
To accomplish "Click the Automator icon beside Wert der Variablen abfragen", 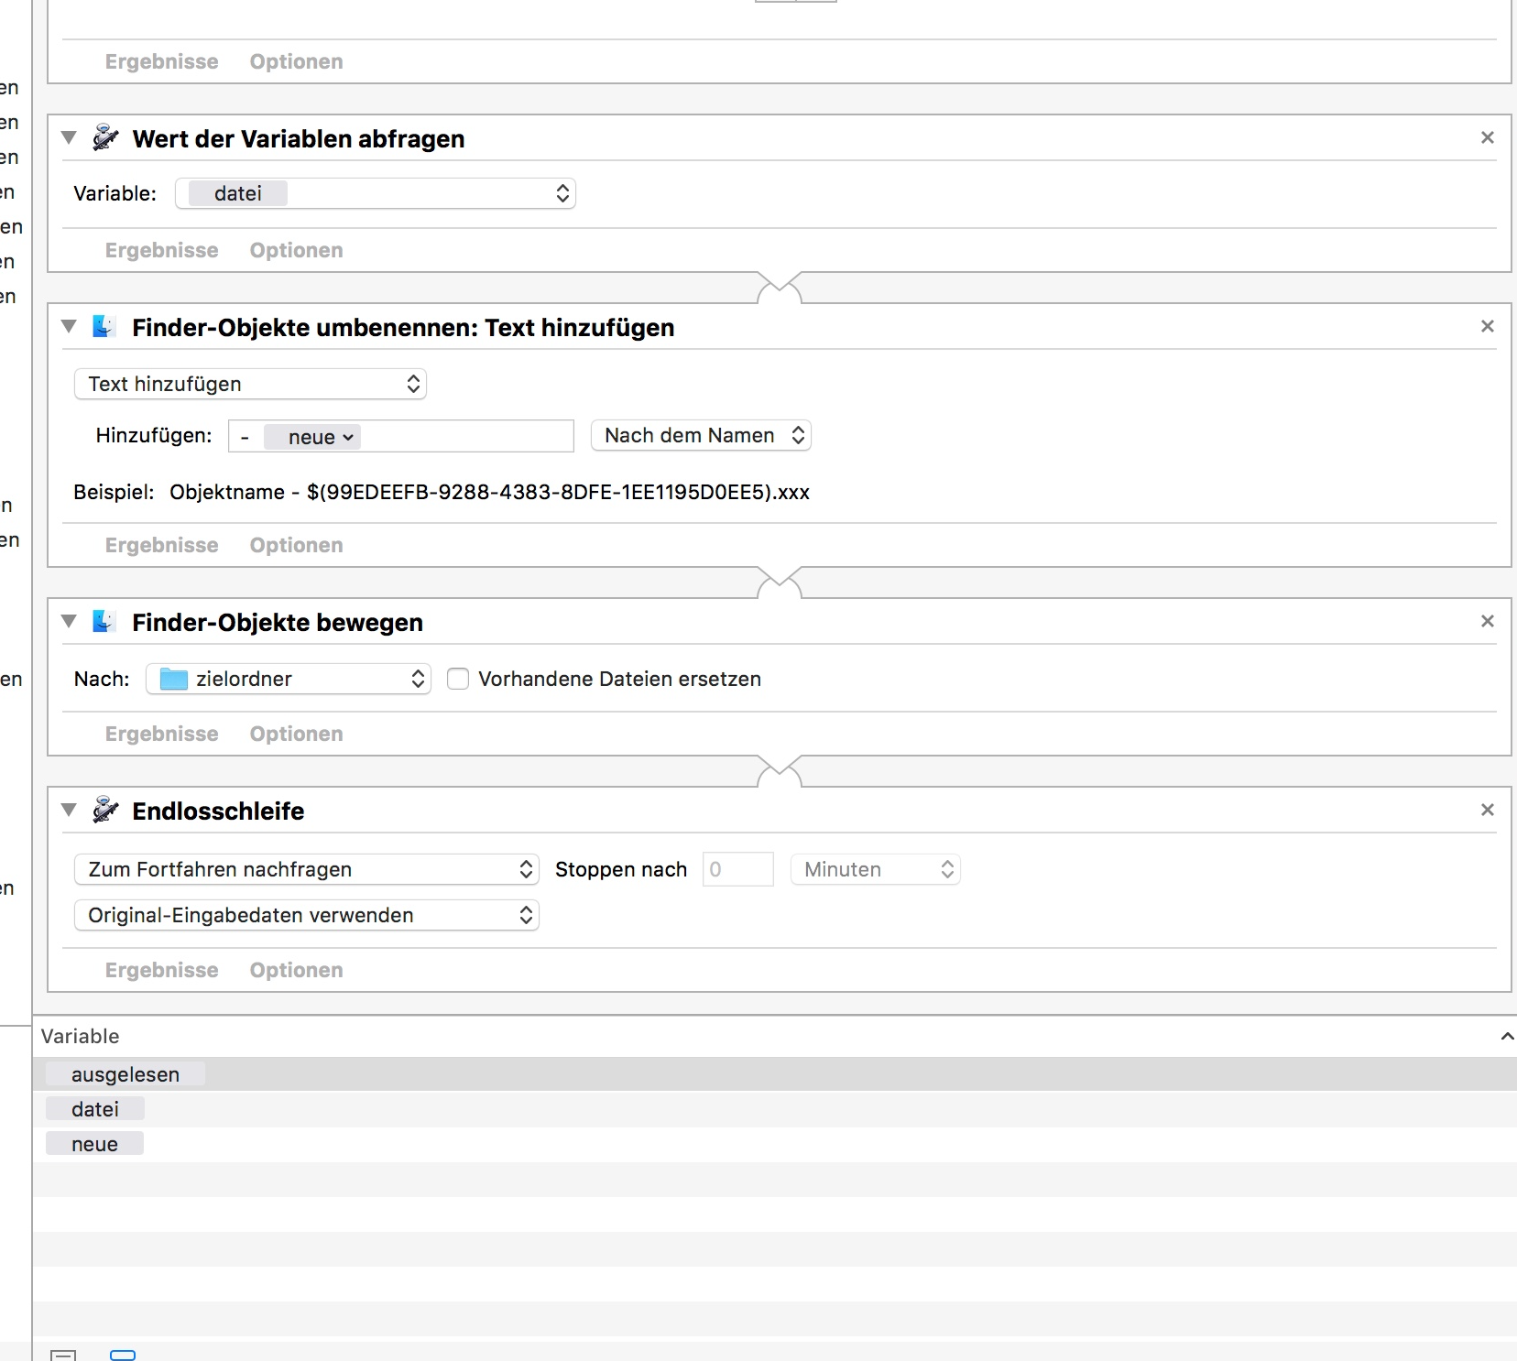I will 105,138.
